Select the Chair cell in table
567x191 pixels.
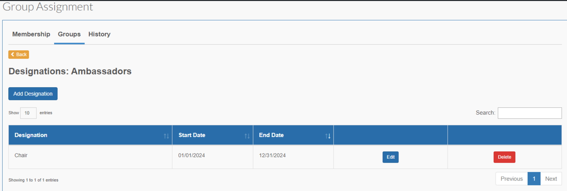click(x=90, y=157)
